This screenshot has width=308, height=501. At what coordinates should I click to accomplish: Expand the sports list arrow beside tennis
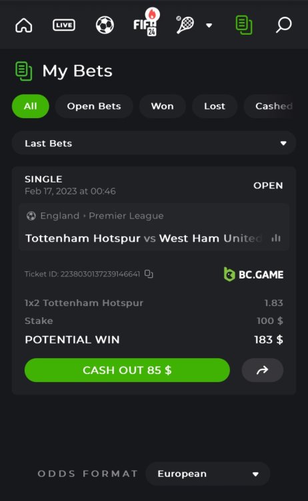point(209,25)
